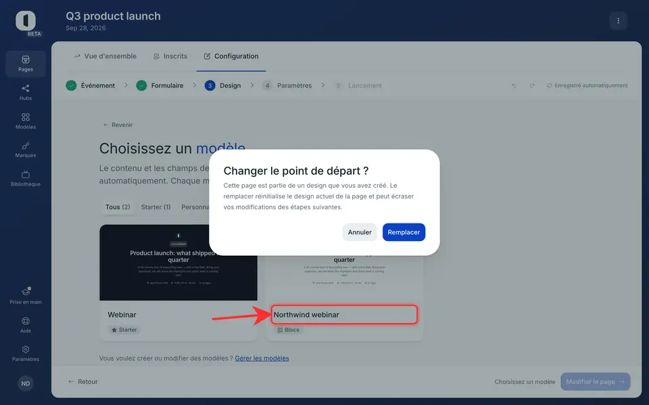Viewport: 649px width, 405px height.
Task: Click the Revenir back link
Action: click(118, 125)
